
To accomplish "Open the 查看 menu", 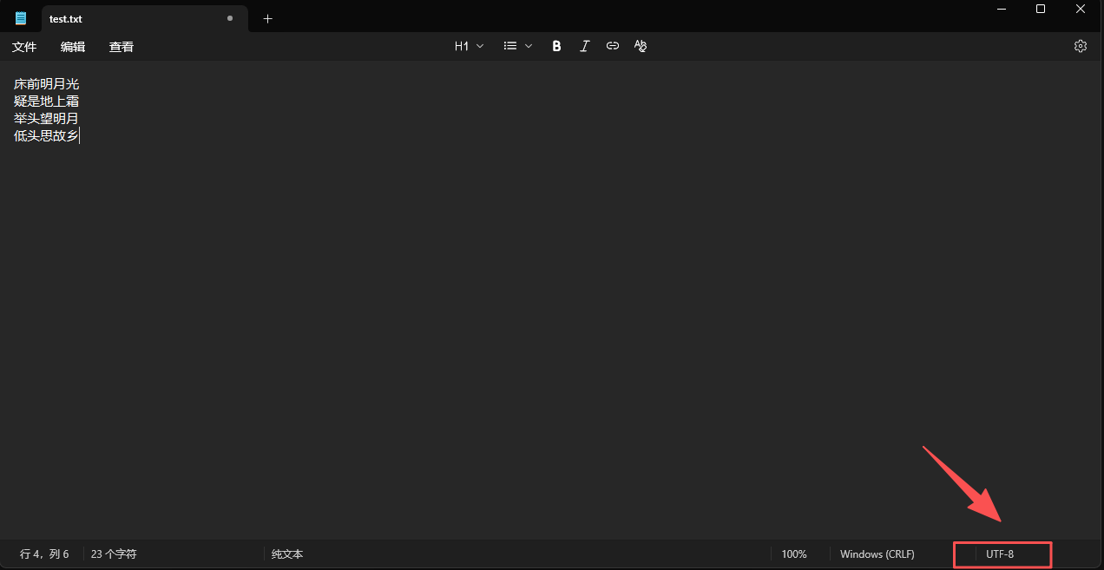I will 122,47.
